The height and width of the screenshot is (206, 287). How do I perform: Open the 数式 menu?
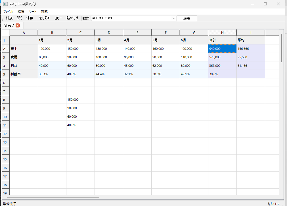click(x=44, y=11)
